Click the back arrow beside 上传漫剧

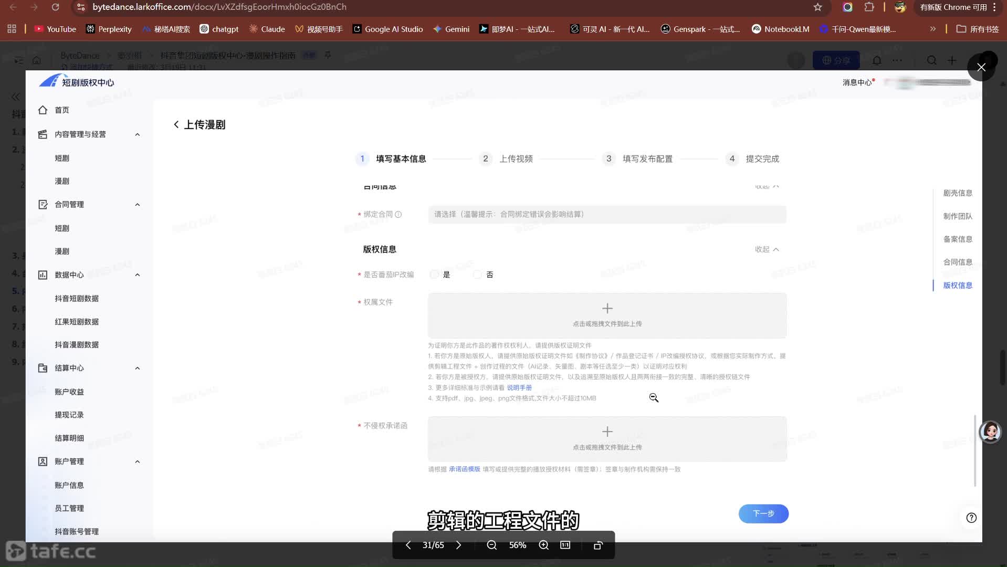pos(176,124)
